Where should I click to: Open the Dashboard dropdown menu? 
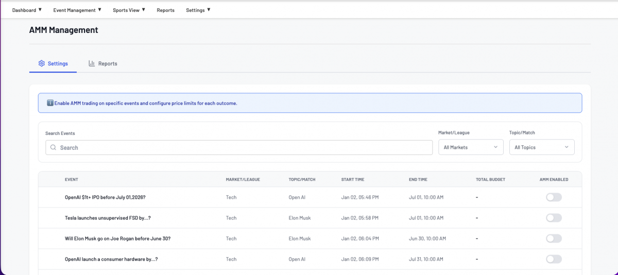coord(27,10)
